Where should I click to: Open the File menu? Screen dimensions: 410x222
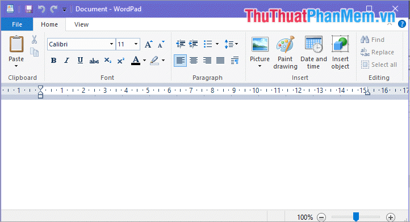(x=17, y=24)
